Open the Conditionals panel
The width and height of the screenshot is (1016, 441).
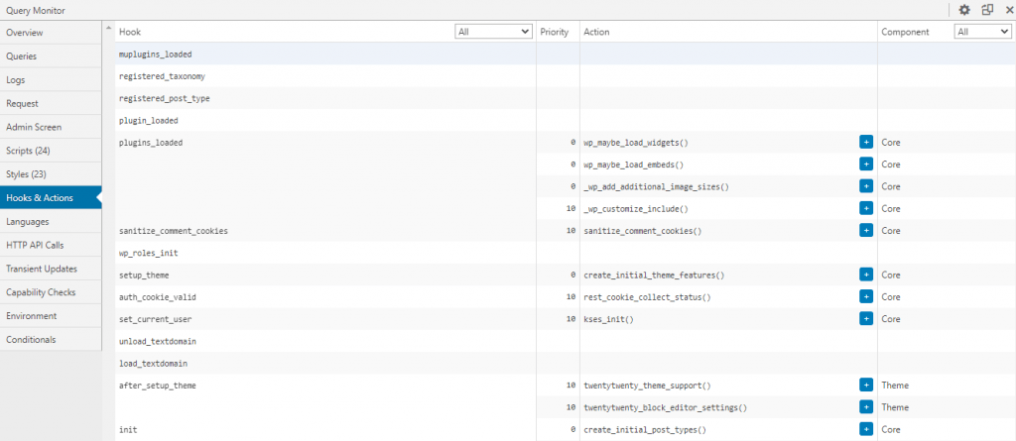point(51,340)
